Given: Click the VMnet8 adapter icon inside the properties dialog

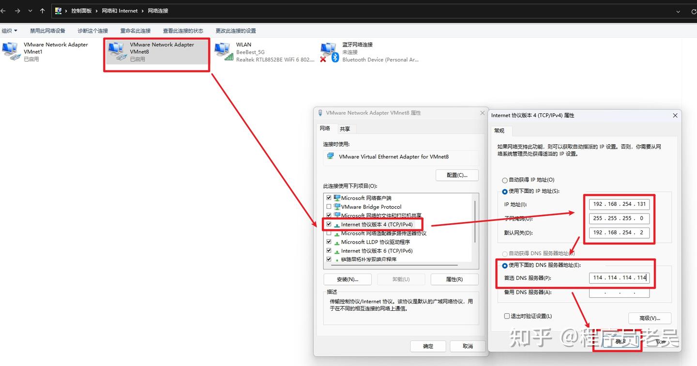Looking at the screenshot, I should (x=331, y=156).
